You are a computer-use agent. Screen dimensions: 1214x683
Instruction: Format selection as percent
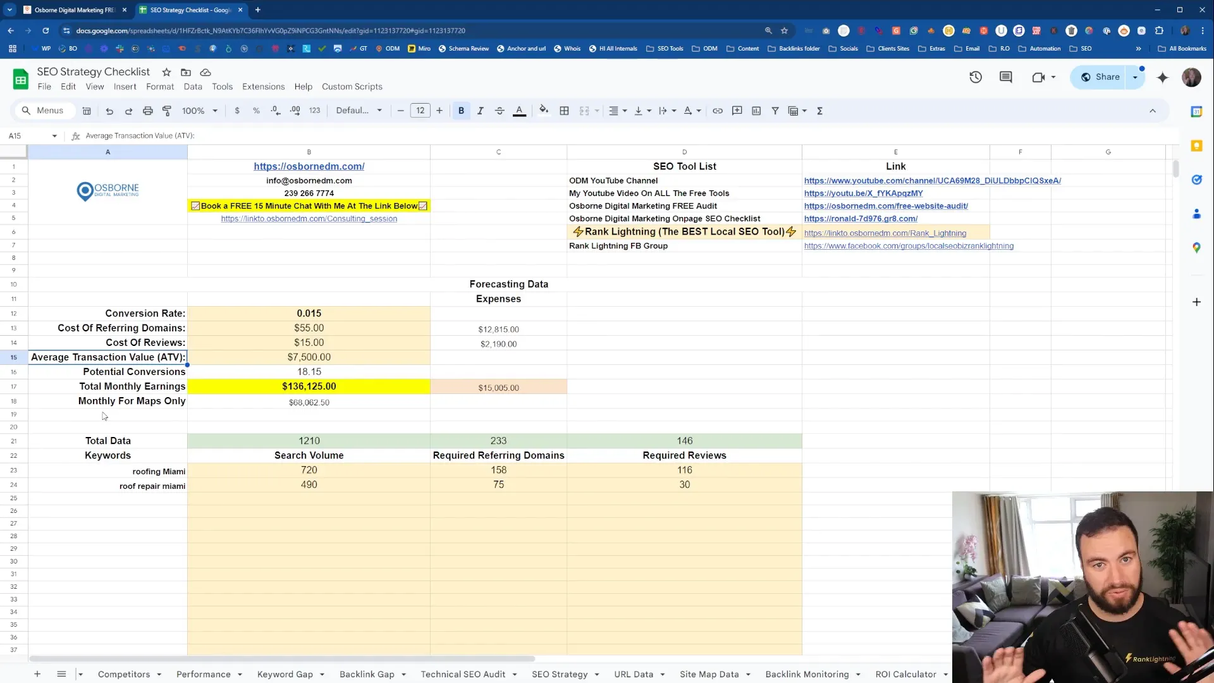tap(256, 111)
